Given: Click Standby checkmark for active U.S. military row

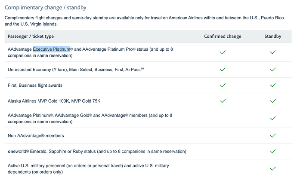Looking at the screenshot, I should (272, 168).
